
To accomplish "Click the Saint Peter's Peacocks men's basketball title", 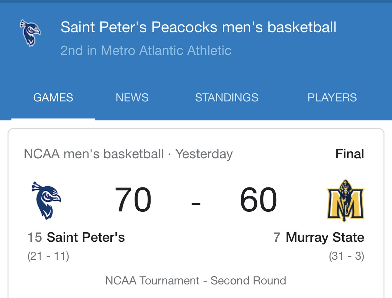I will tap(198, 27).
